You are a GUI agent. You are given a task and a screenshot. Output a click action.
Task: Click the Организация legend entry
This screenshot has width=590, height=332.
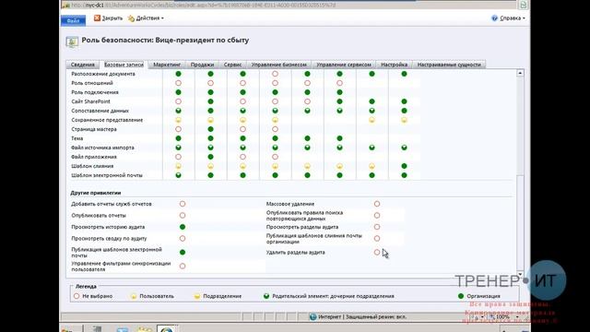pos(479,296)
